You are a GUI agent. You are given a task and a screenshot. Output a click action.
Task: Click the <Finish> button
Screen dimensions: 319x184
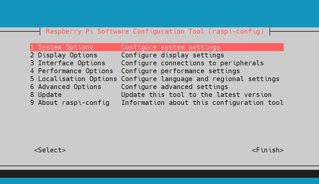tap(268, 150)
